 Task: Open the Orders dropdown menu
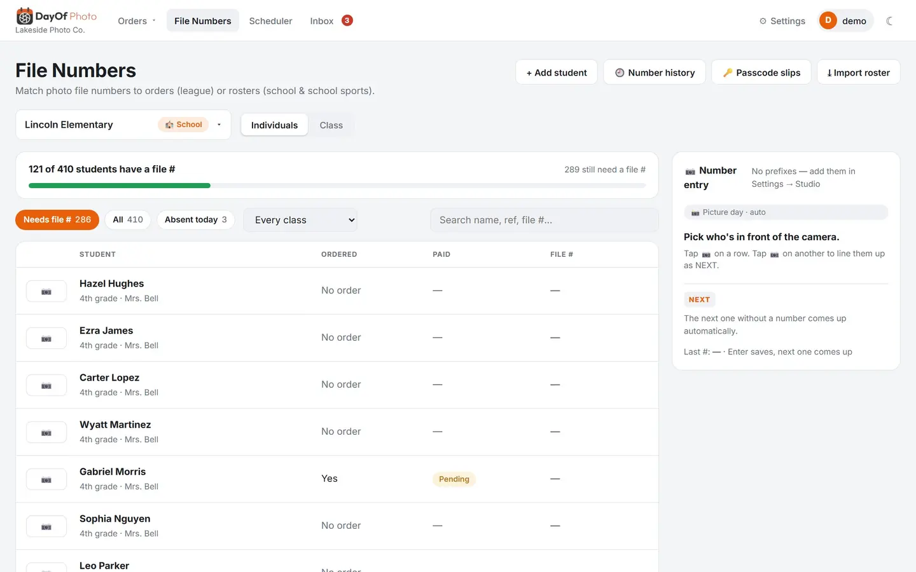coord(136,21)
